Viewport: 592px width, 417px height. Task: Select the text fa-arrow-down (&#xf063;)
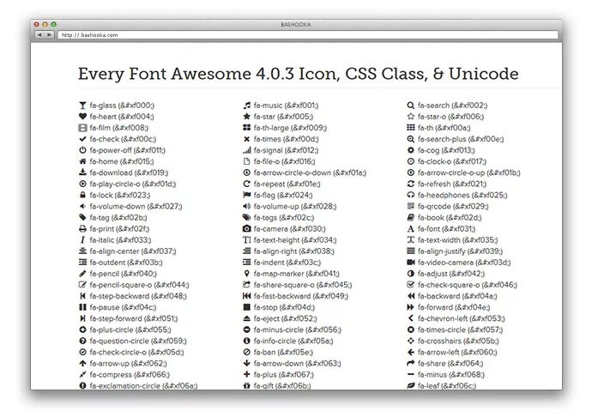297,363
